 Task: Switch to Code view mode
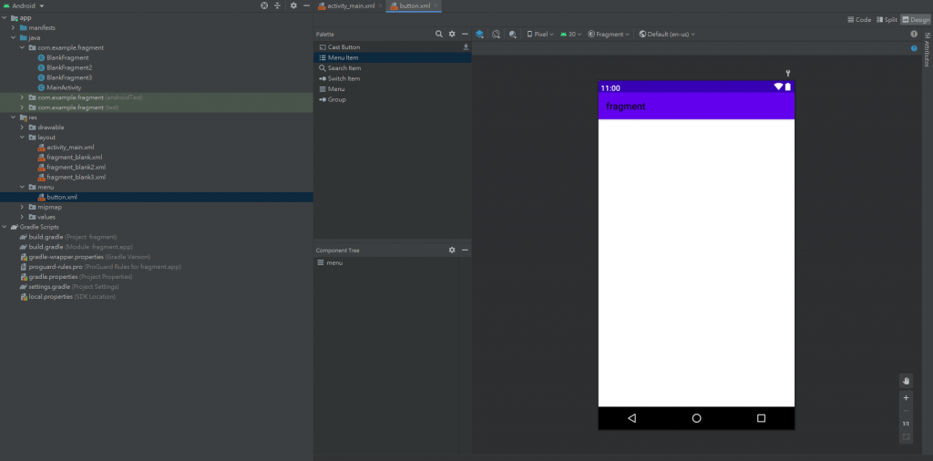(x=859, y=19)
